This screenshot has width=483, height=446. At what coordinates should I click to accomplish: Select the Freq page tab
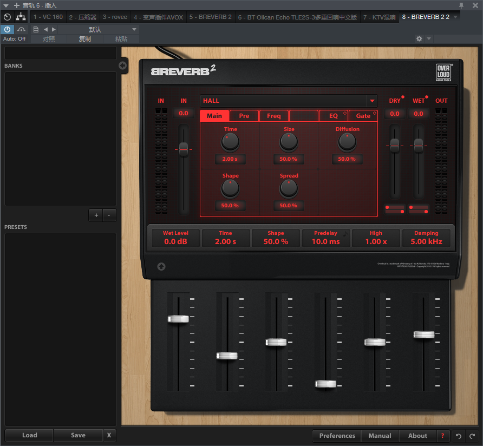pos(274,116)
